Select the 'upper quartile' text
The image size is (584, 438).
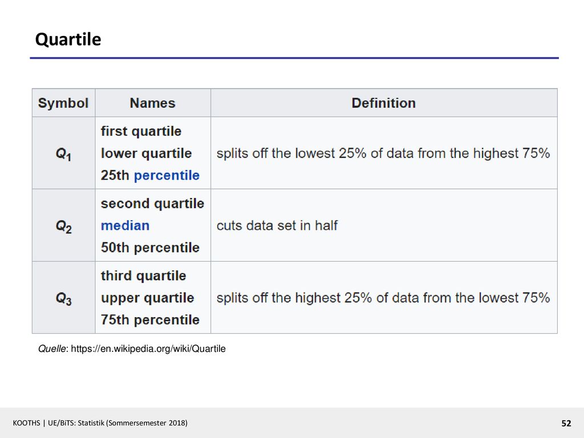[x=148, y=298]
